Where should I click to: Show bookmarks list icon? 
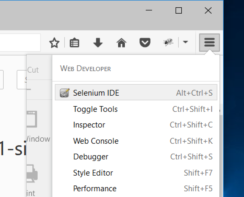[x=74, y=43]
